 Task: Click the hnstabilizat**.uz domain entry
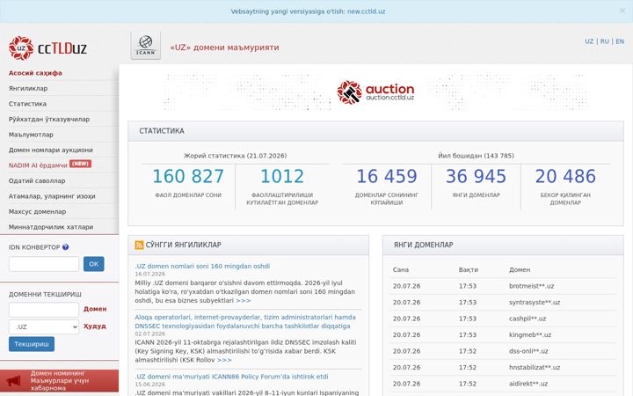[535, 367]
